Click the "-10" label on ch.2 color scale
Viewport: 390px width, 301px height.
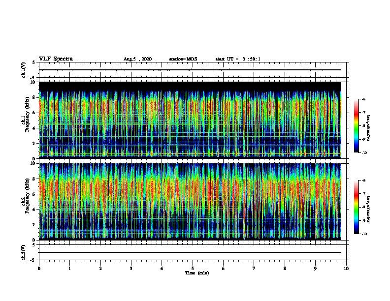(364, 234)
